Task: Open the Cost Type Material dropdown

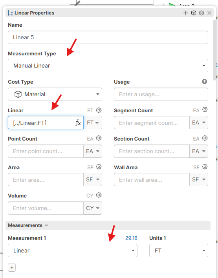Action: click(x=55, y=94)
